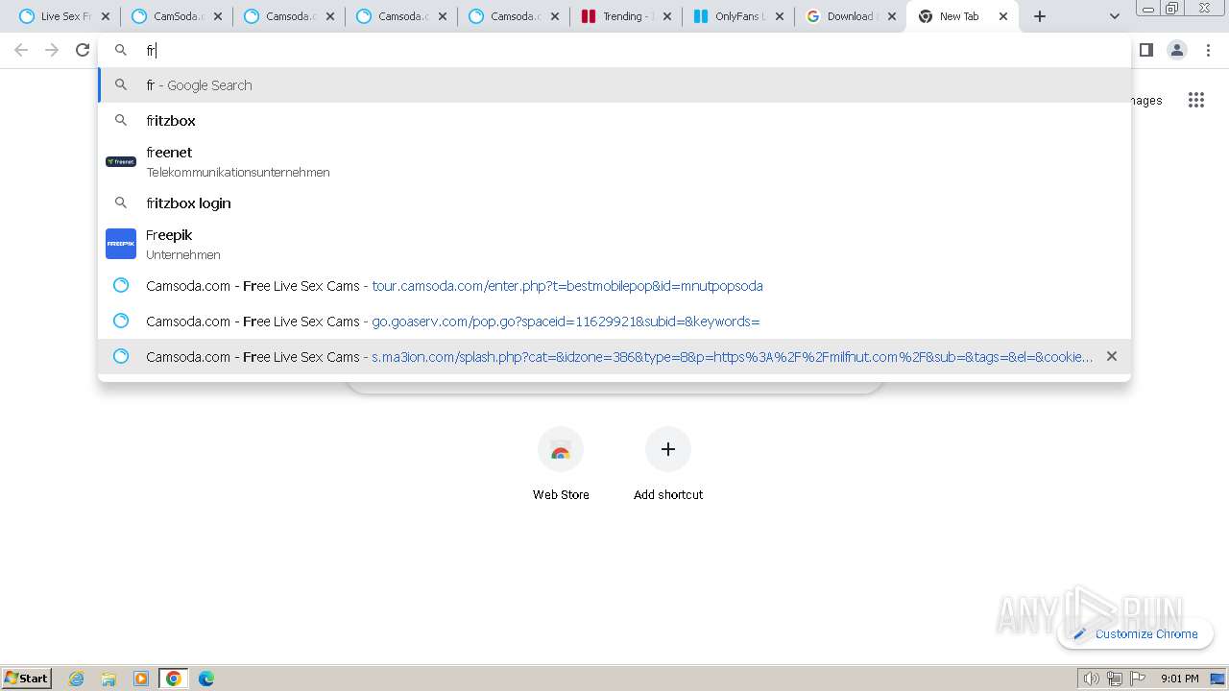The image size is (1229, 691).
Task: Click the Freepik logo icon
Action: click(x=121, y=244)
